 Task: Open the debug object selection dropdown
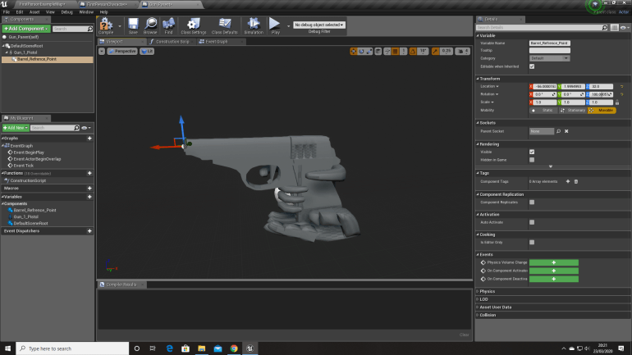pyautogui.click(x=318, y=25)
